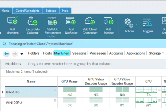The width and height of the screenshot is (166, 111).
Task: Click the Add Monitor icon
Action: (x=109, y=21)
